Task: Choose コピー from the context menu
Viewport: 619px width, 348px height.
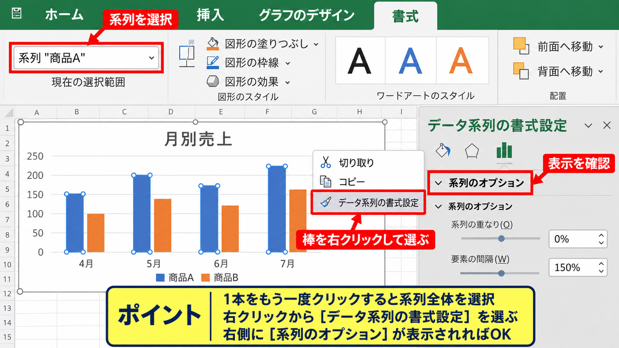Action: [368, 182]
